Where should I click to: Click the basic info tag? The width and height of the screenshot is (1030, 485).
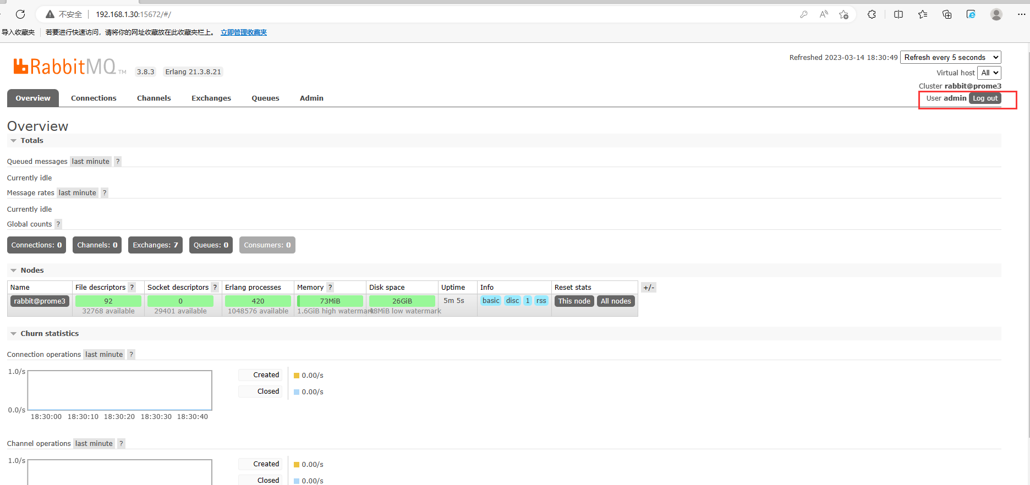coord(491,300)
